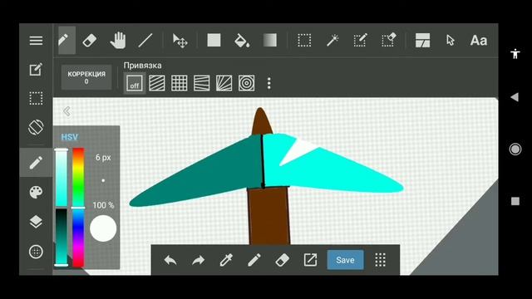Select the Brush tool in top toolbar

tap(66, 41)
